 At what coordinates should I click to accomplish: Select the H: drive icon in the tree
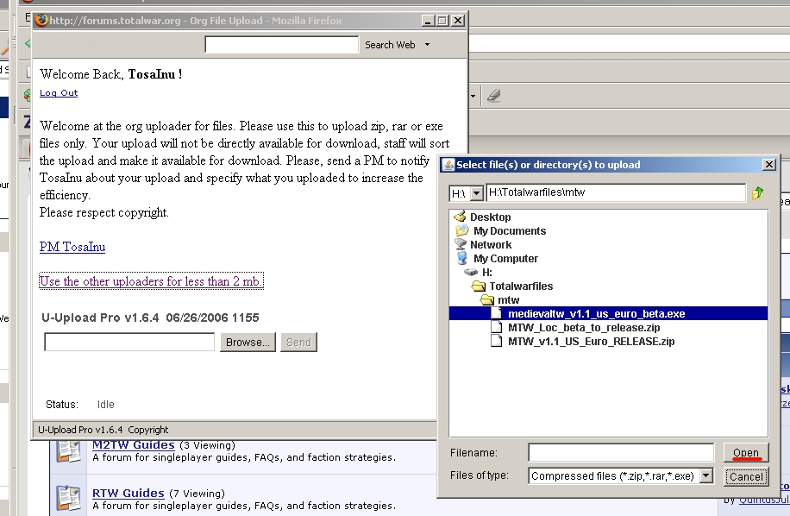pyautogui.click(x=471, y=272)
